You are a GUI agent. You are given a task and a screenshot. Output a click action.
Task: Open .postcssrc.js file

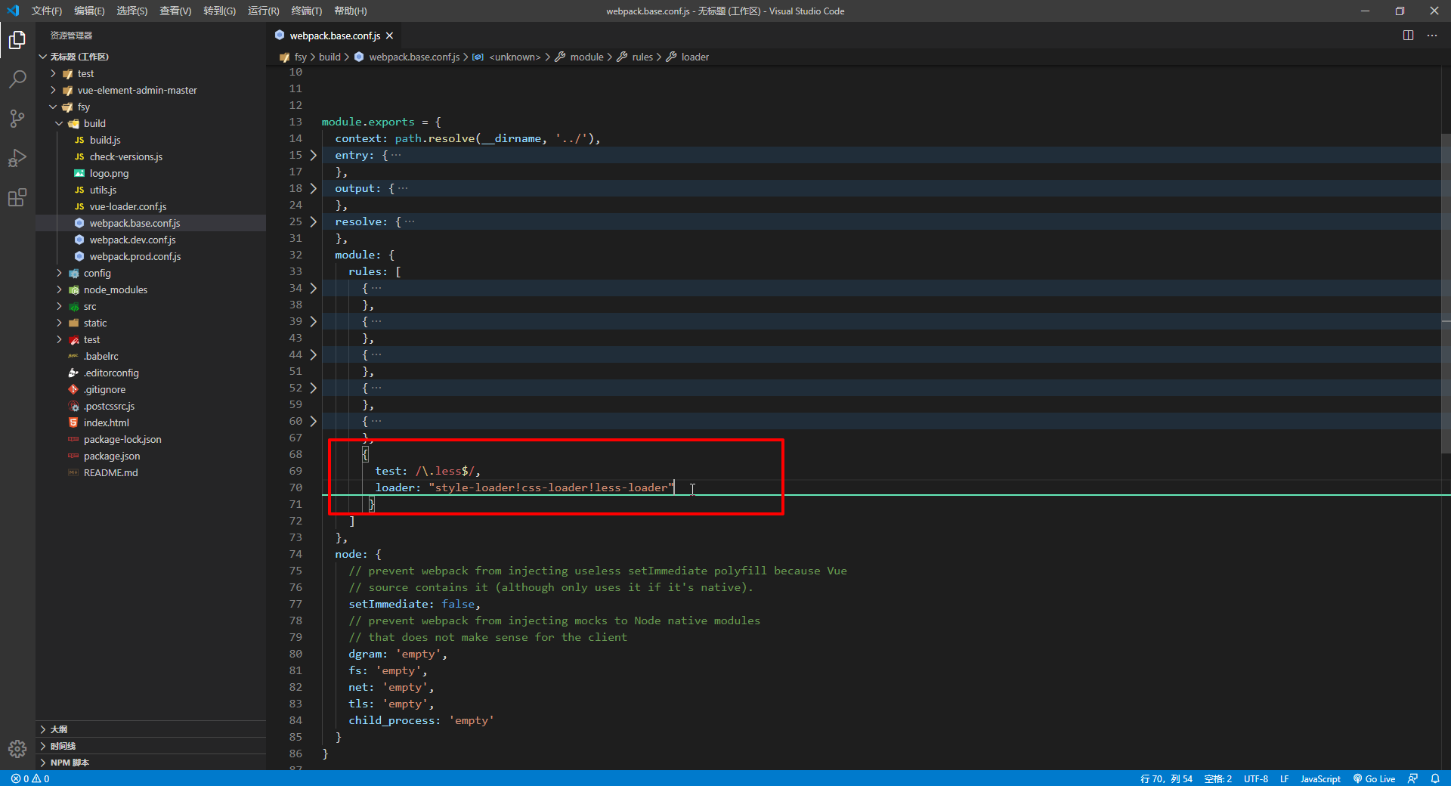150,406
